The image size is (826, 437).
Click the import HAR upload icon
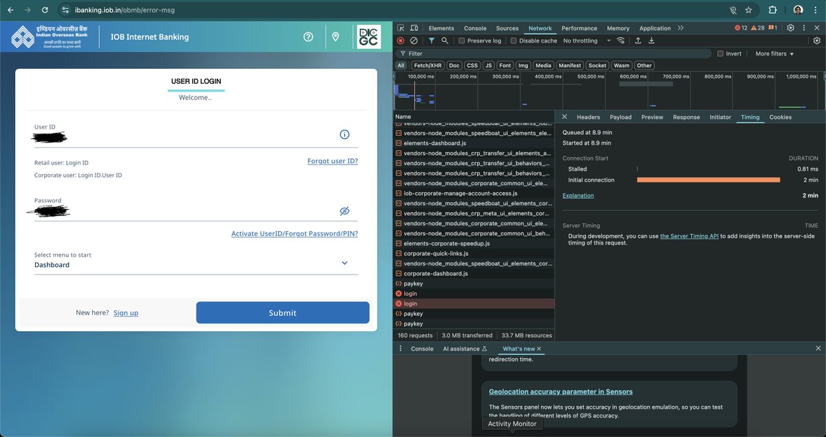click(x=638, y=41)
